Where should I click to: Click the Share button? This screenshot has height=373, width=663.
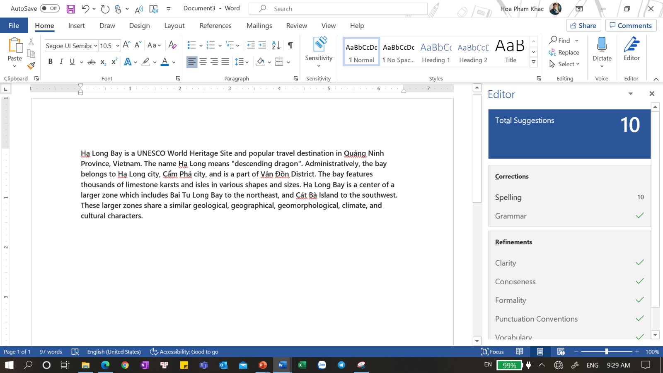tap(583, 26)
